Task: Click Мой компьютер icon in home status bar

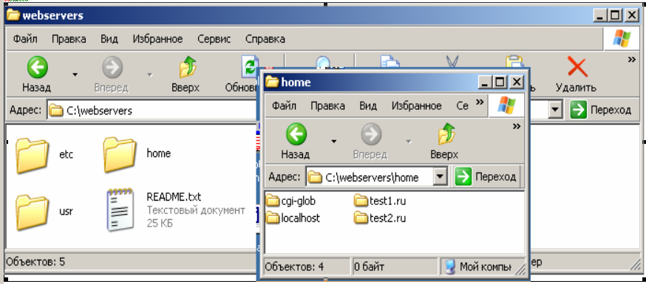Action: click(450, 267)
